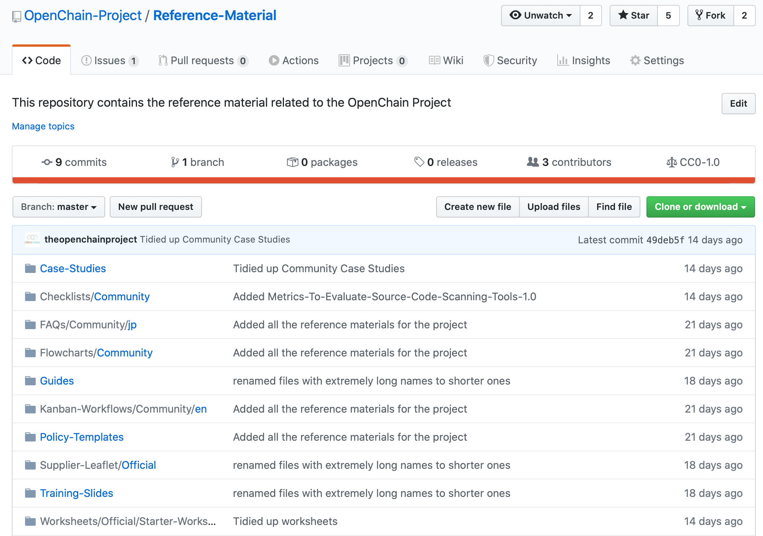Click the Wiki book icon
This screenshot has width=763, height=536.
(435, 60)
